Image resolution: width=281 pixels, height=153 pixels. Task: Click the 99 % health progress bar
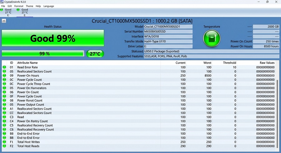click(43, 54)
